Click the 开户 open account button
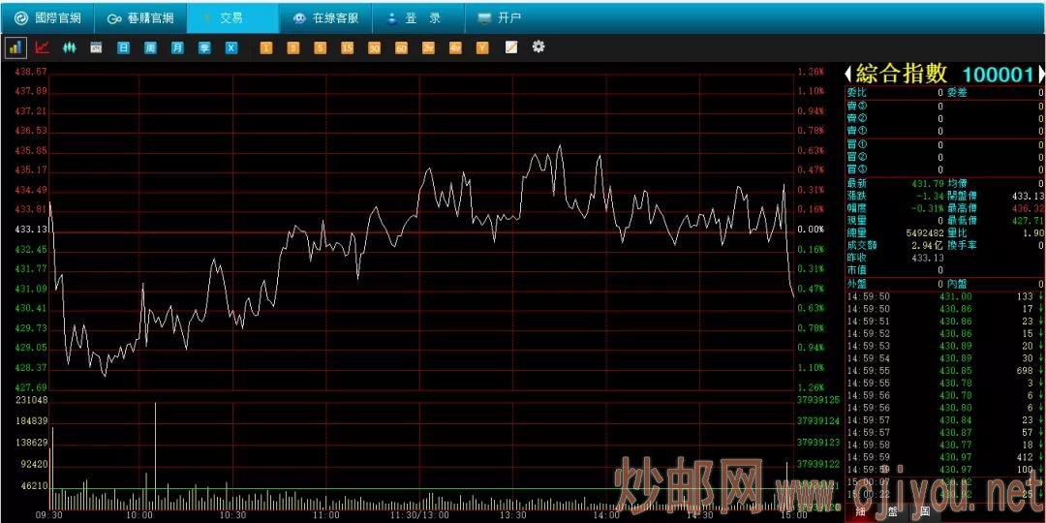The image size is (1046, 523). [500, 17]
